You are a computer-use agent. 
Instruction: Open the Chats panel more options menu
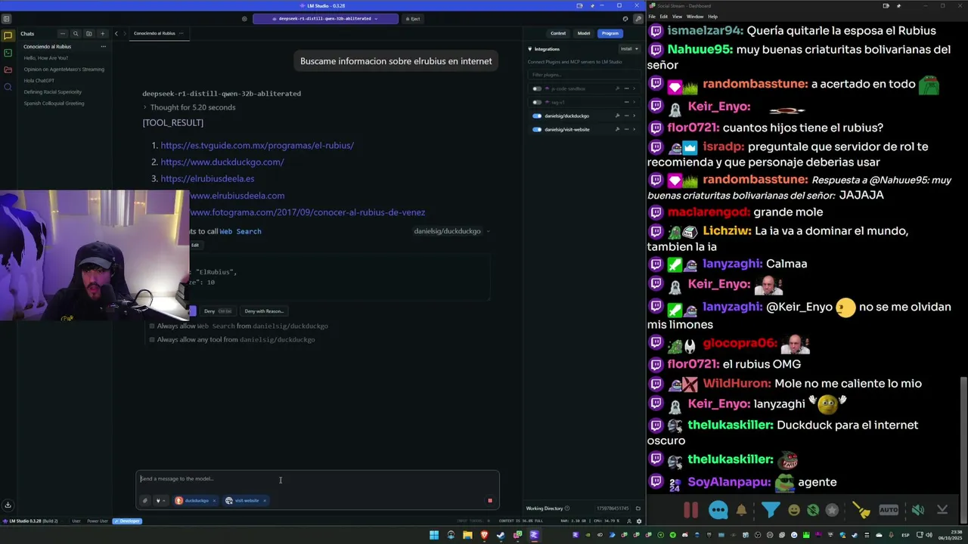[63, 33]
